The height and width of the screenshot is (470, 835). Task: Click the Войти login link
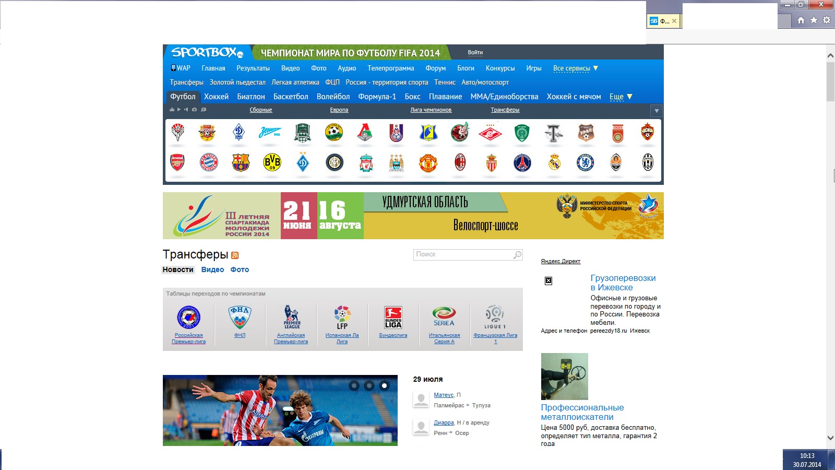[x=475, y=53]
